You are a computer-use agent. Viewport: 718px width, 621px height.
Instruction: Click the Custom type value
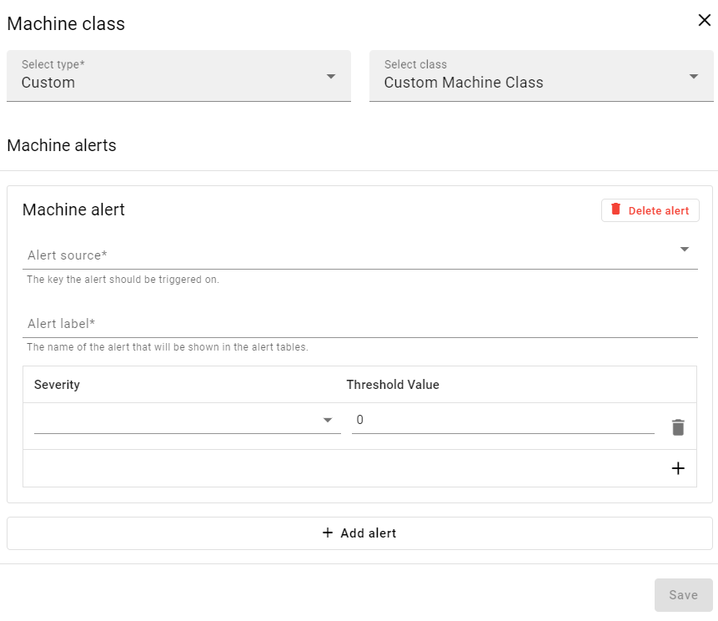click(48, 83)
